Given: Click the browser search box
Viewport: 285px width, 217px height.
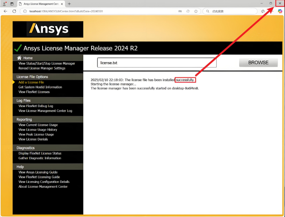Looking at the screenshot, I should 230,11.
